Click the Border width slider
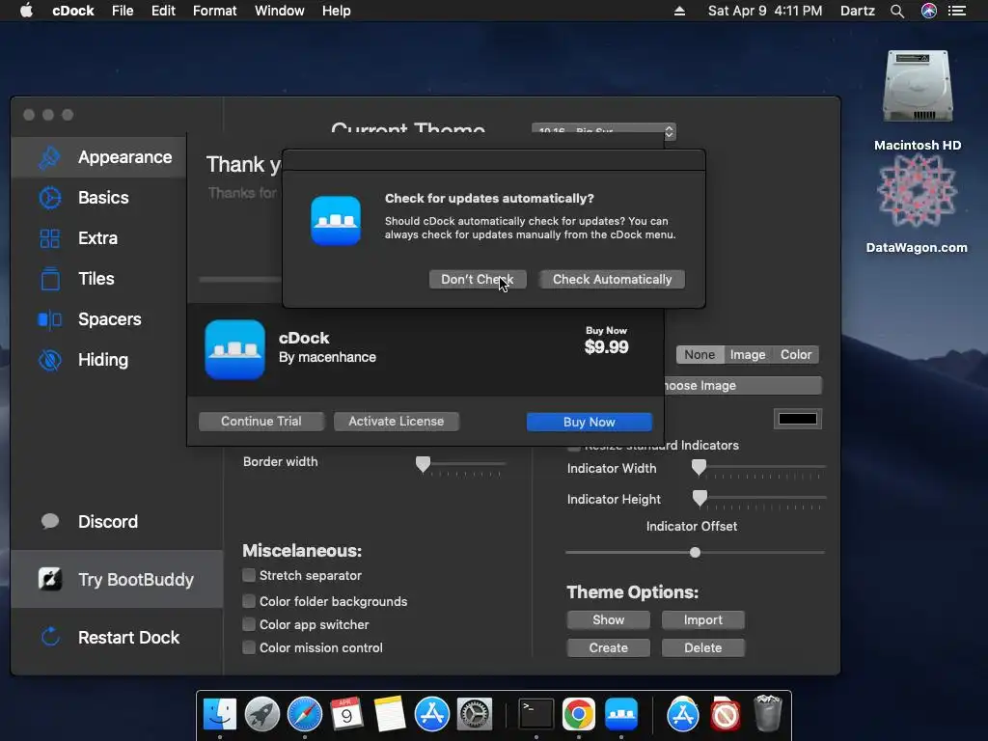 click(460, 464)
